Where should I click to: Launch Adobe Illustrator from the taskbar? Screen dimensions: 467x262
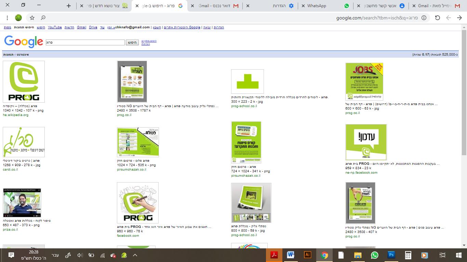pos(308,255)
